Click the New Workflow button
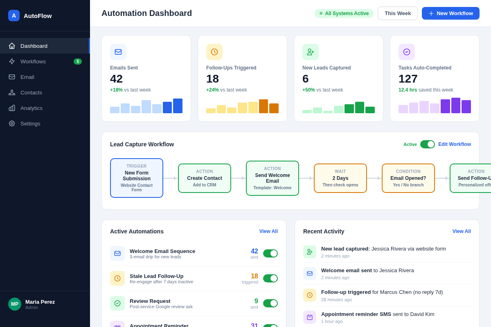 pyautogui.click(x=450, y=13)
